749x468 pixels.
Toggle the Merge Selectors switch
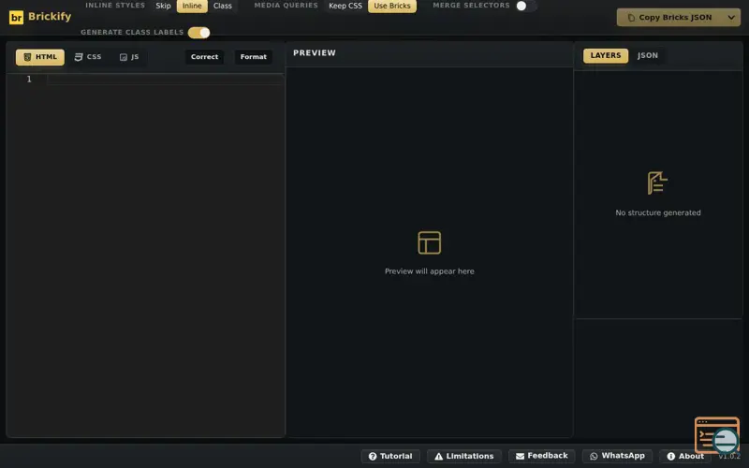(526, 6)
